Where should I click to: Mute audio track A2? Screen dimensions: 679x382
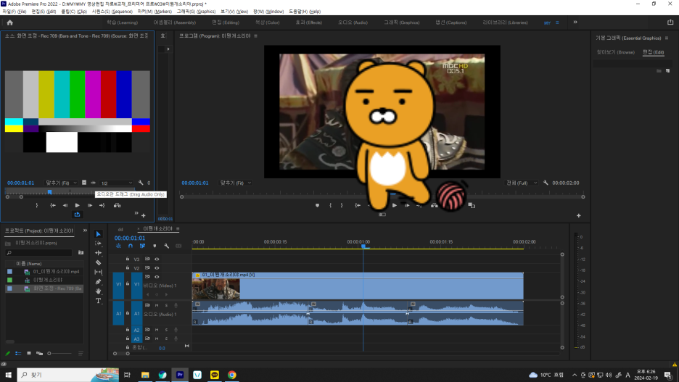click(x=157, y=330)
